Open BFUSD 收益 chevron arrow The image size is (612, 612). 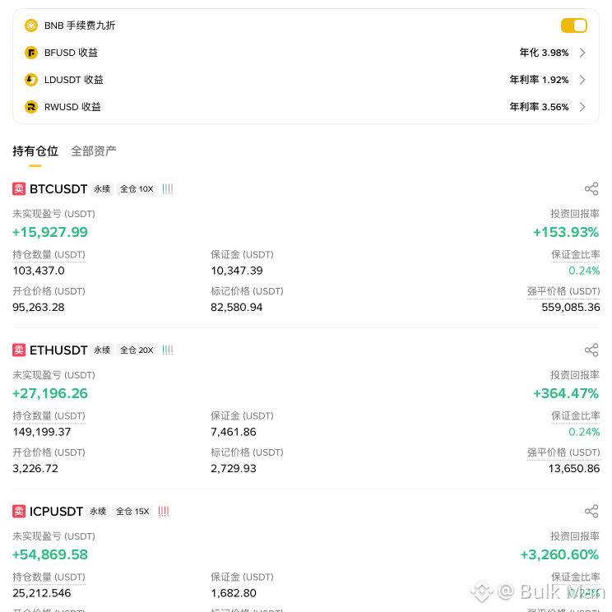coord(582,53)
